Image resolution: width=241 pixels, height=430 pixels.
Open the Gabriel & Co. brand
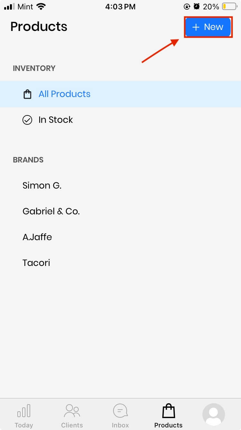pyautogui.click(x=51, y=211)
